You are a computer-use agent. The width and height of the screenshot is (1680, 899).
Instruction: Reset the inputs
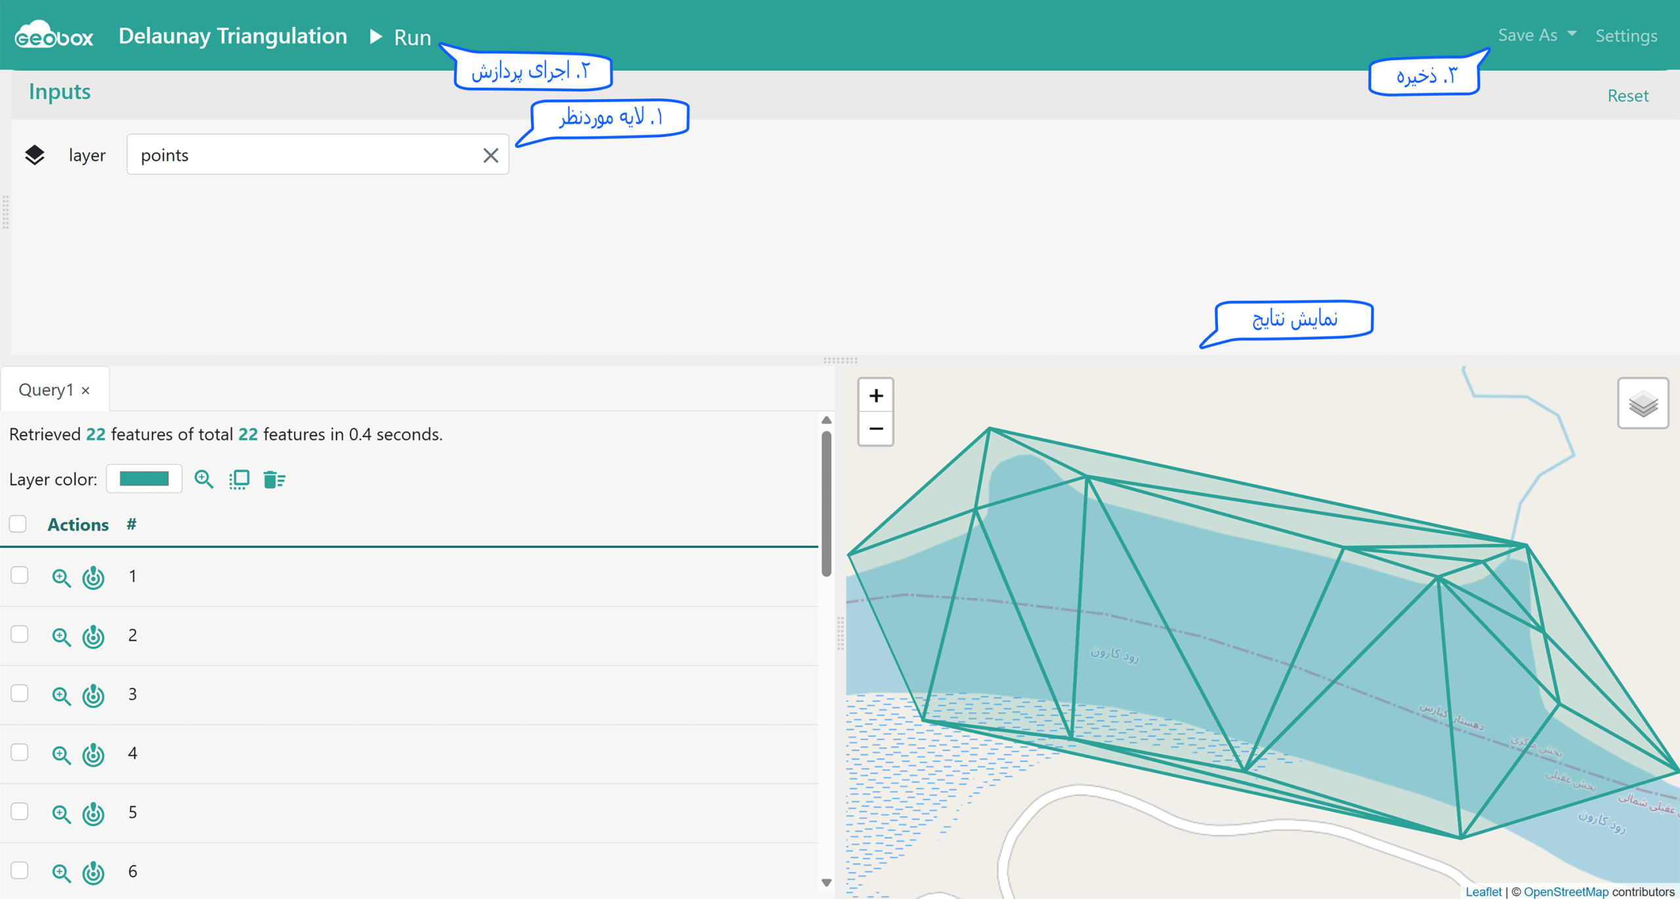[1627, 96]
